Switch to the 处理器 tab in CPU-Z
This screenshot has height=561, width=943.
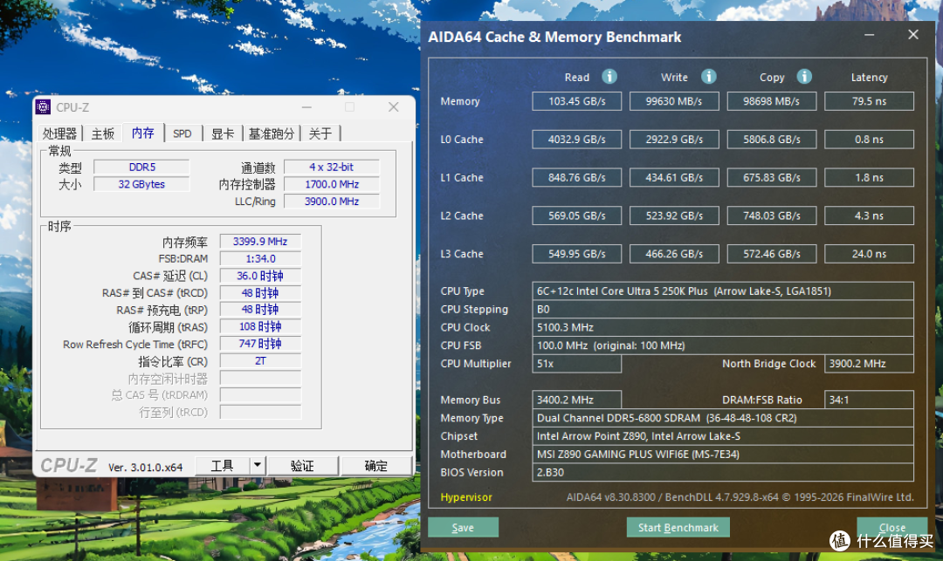coord(59,133)
